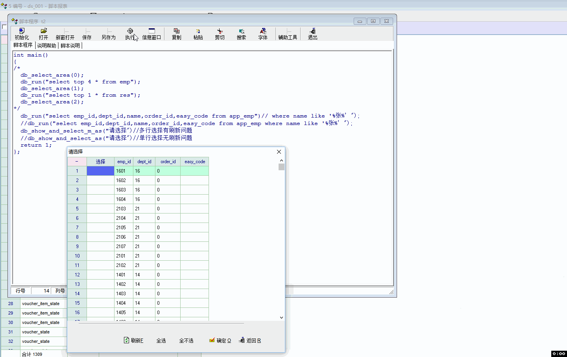Click the 复制 copy icon
Image resolution: width=567 pixels, height=357 pixels.
pyautogui.click(x=177, y=34)
